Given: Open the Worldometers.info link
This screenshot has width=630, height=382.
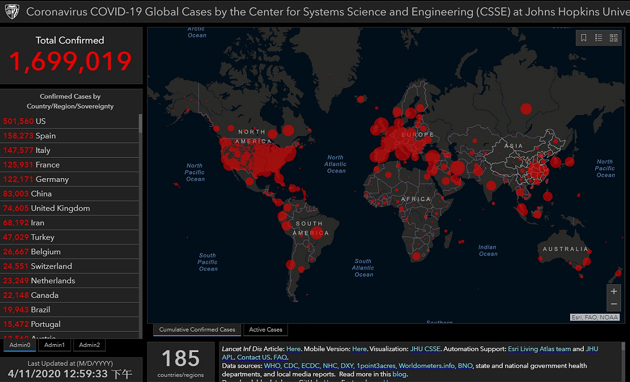Looking at the screenshot, I should tap(427, 366).
